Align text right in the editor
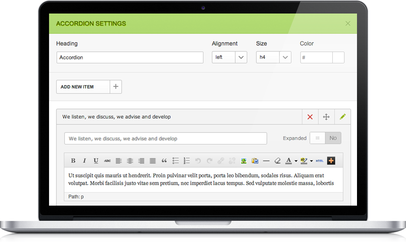This screenshot has height=242, width=406. click(141, 161)
